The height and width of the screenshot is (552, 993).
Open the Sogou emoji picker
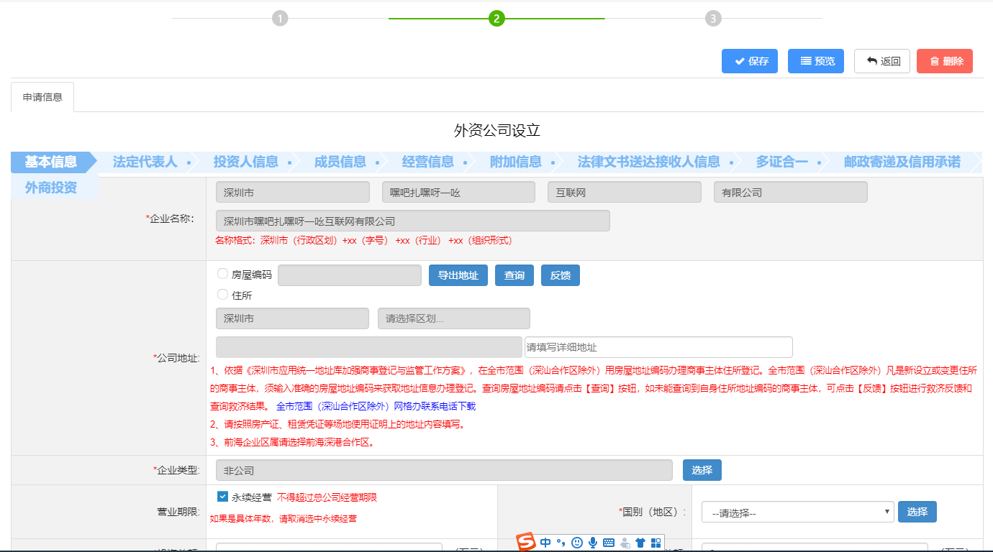[x=576, y=543]
